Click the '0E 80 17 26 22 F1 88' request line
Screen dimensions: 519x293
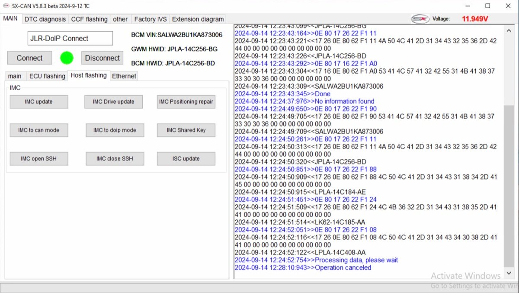305,169
